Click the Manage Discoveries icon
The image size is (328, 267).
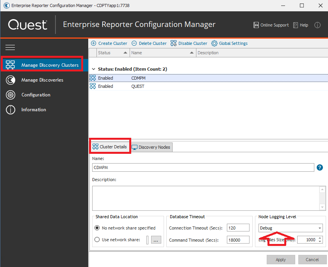pyautogui.click(x=11, y=80)
